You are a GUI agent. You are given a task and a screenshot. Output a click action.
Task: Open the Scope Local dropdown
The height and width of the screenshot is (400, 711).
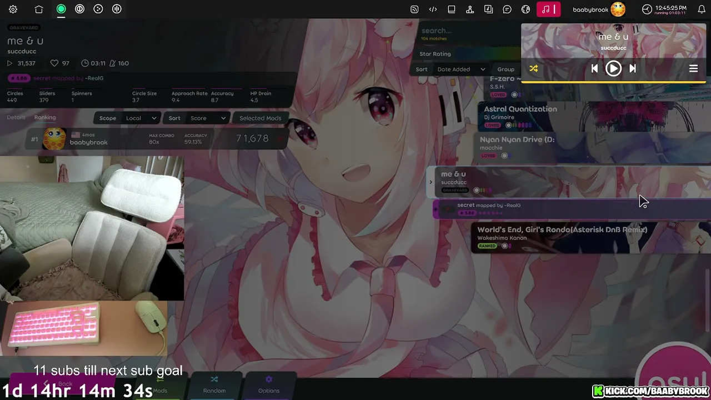point(128,118)
